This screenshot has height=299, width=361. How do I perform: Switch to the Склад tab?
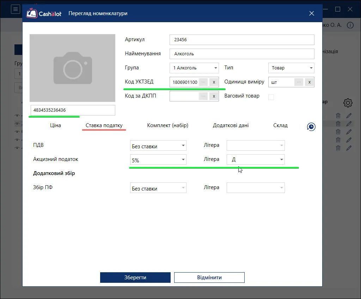[280, 125]
